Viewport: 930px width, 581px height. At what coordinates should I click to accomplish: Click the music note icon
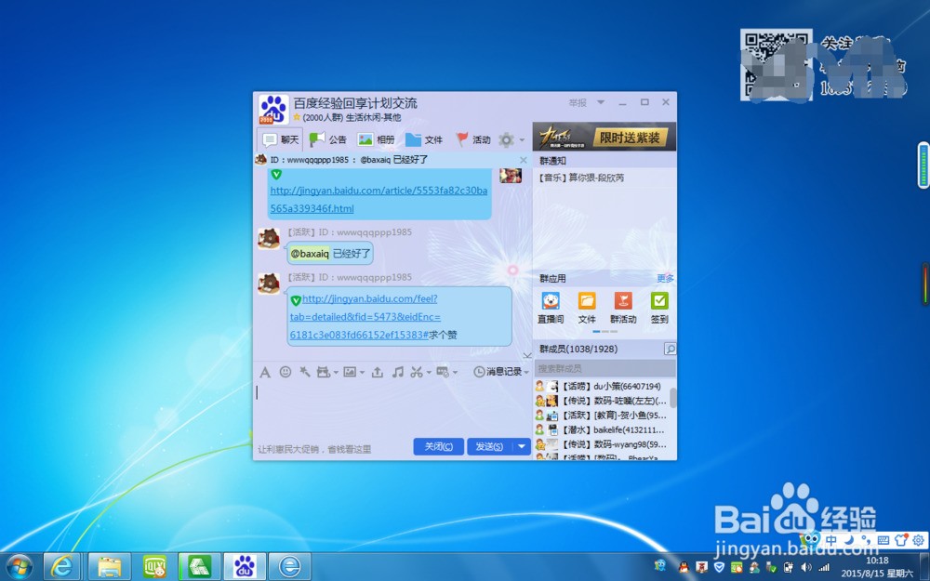[x=398, y=372]
